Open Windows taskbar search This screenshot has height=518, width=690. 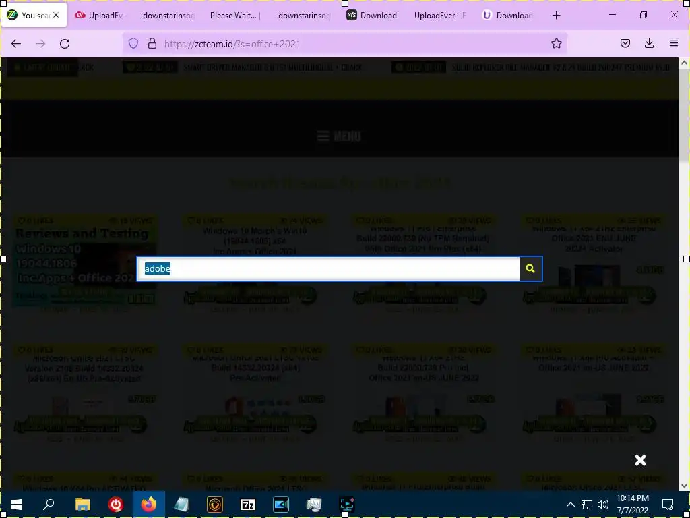[49, 505]
